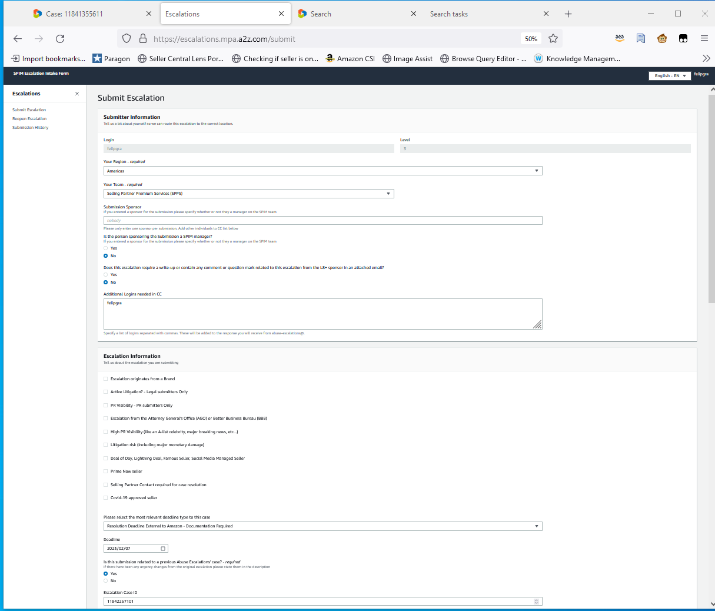Select No for previous Abuse Escalations case

(x=106, y=581)
